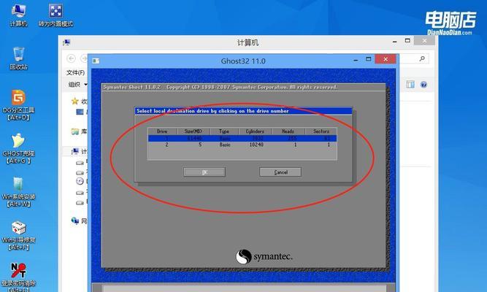Select the 登录密码清除 password clear icon
Screen dimensions: 487x292
click(x=19, y=277)
